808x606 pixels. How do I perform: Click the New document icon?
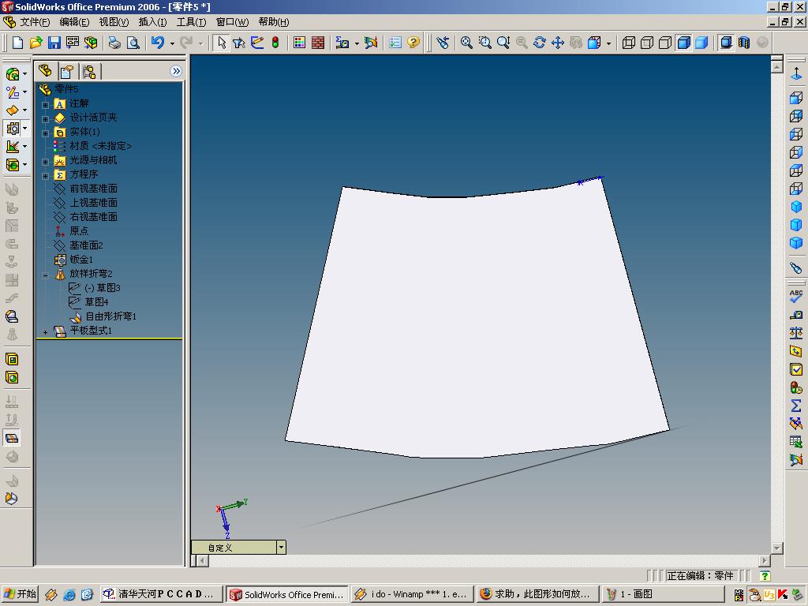pyautogui.click(x=17, y=43)
